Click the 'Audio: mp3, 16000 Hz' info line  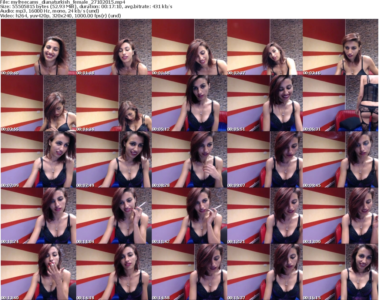pos(50,11)
